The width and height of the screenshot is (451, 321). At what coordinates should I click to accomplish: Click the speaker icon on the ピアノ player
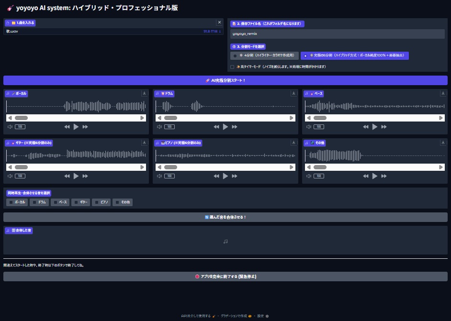pos(159,176)
